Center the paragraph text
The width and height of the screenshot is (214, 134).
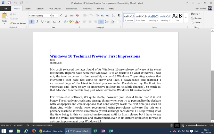(90, 22)
